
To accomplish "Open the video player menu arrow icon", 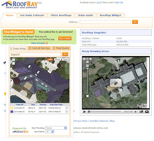I will (147, 112).
